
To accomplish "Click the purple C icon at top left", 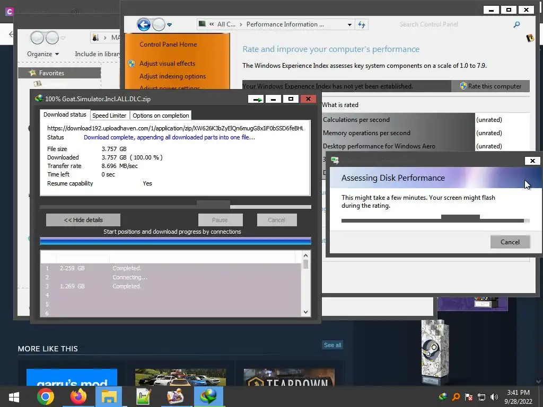I will (10, 12).
